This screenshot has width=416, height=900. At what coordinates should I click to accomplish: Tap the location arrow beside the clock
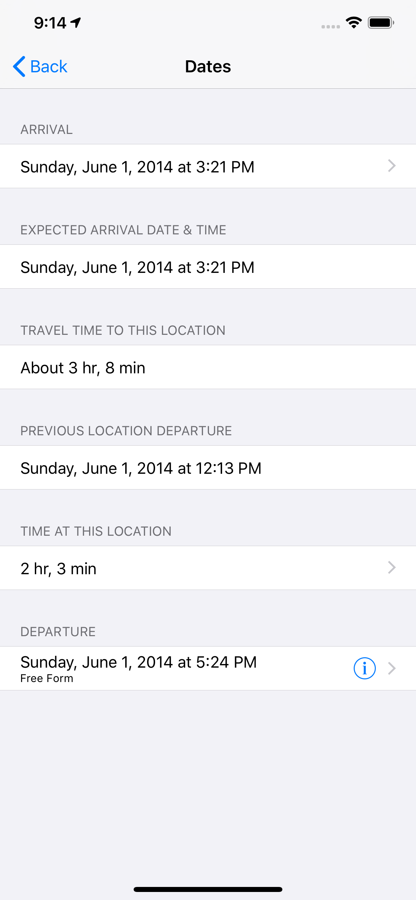click(x=76, y=23)
